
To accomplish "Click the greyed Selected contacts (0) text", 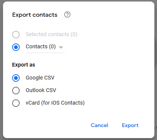I will [51, 34].
